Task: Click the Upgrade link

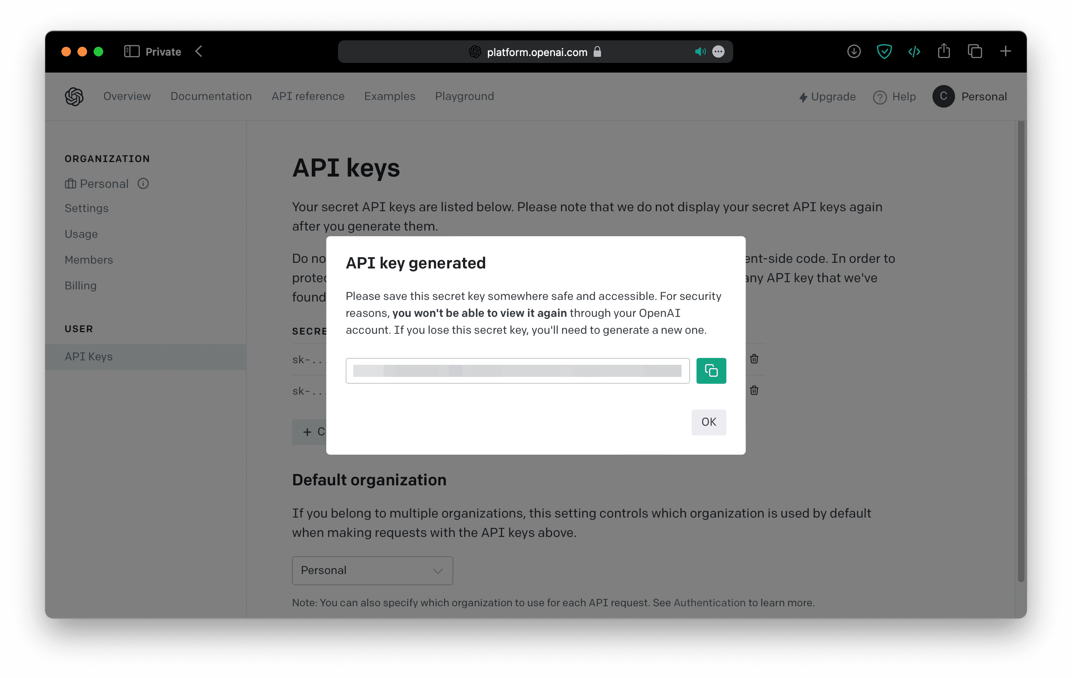Action: [827, 96]
